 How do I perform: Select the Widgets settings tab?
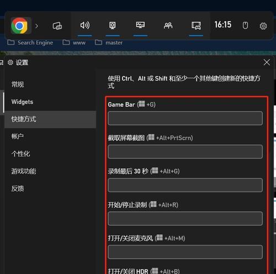(x=50, y=102)
